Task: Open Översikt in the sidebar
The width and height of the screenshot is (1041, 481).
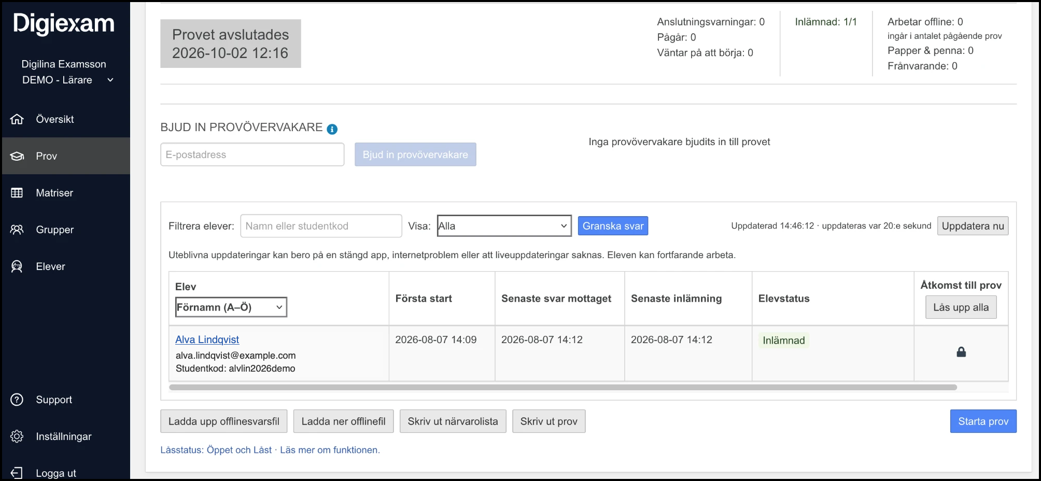Action: [66, 119]
